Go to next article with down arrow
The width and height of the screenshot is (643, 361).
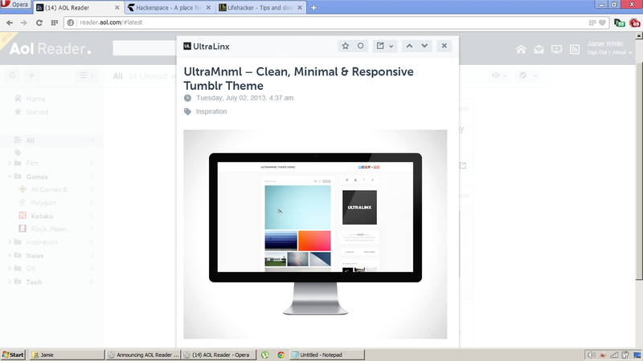point(424,46)
